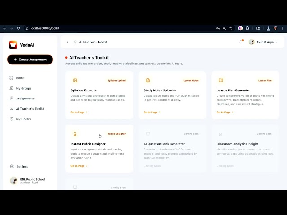The image size is (287, 215).
Task: Click the browser back arrow
Action: coord(4,28)
